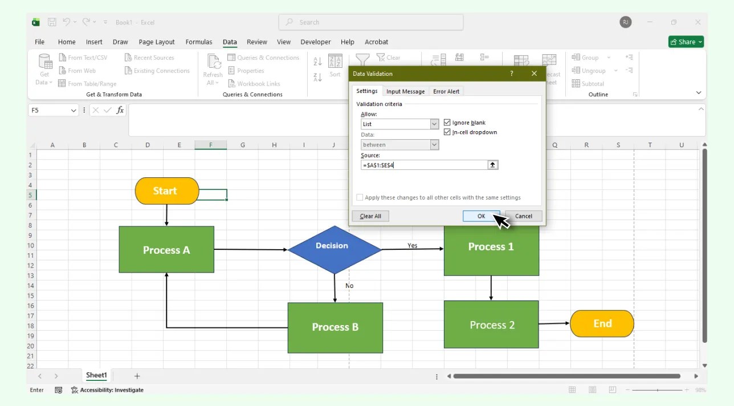Click the Filter funnel icon

[x=362, y=59]
